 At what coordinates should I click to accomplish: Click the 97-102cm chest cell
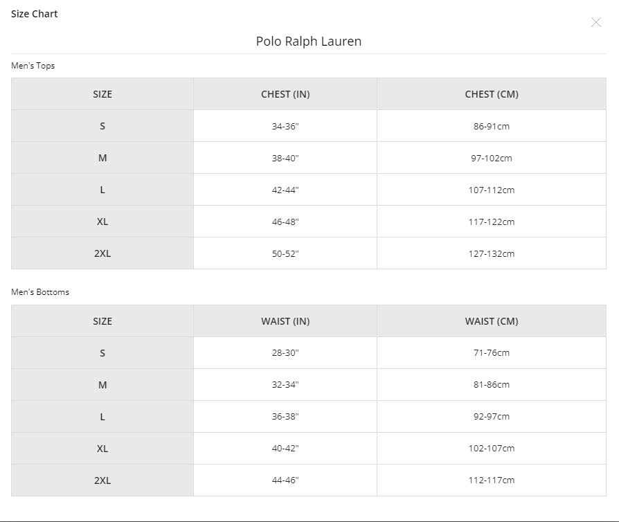tap(492, 158)
